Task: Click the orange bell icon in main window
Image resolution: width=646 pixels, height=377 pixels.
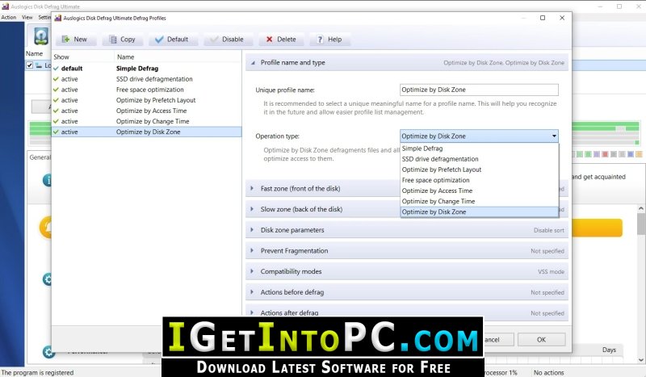Action: [46, 227]
